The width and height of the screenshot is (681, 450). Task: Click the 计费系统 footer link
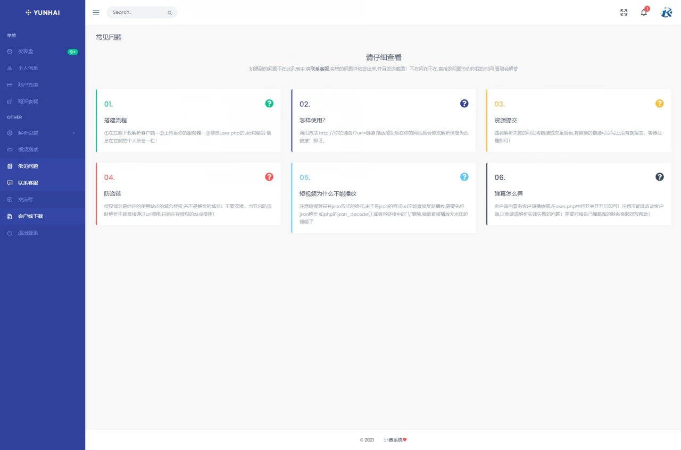(x=394, y=440)
